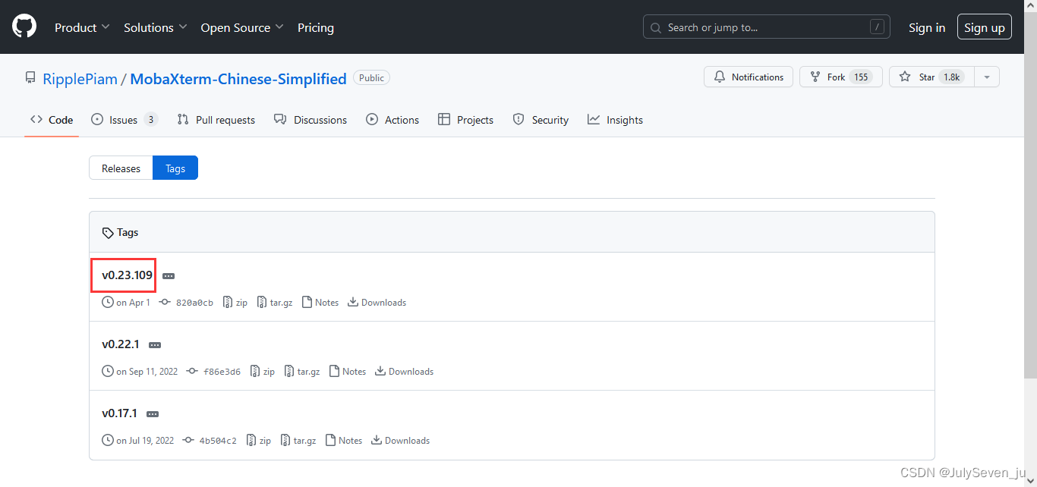Image resolution: width=1037 pixels, height=487 pixels.
Task: Switch to the Actions tab
Action: point(392,120)
